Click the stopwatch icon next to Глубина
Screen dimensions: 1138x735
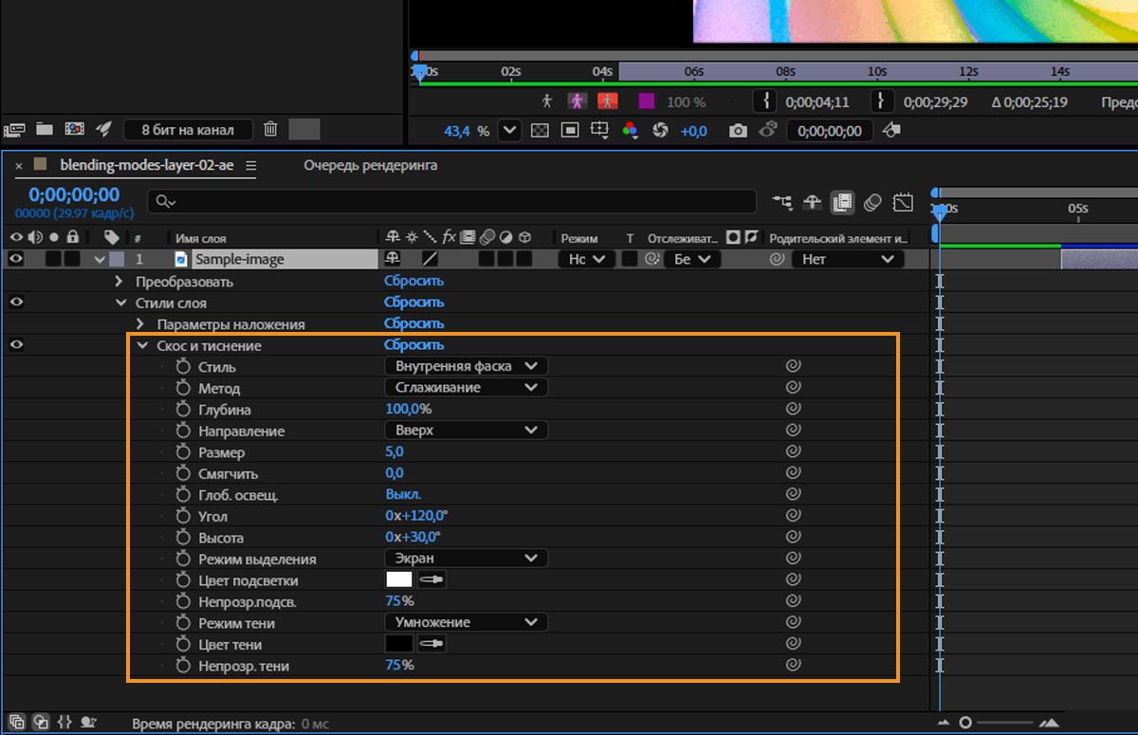(183, 410)
